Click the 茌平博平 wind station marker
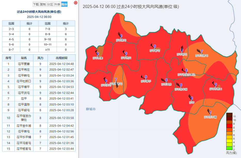 coord(146,79)
